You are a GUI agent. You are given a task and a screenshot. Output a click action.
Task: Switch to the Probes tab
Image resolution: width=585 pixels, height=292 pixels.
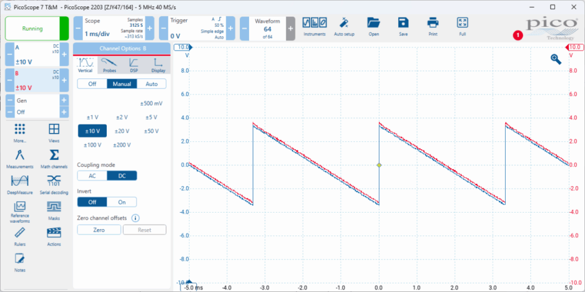(109, 65)
